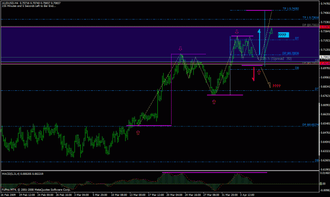The image size is (330, 197).
Task: Click the 13 Mar 00:00 time axis label
Action: pos(137,195)
